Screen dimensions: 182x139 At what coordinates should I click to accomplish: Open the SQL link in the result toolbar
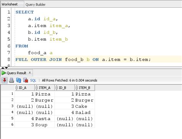33,80
